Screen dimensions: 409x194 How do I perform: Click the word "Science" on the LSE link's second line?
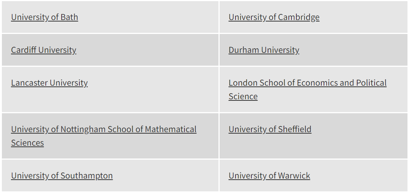click(243, 97)
